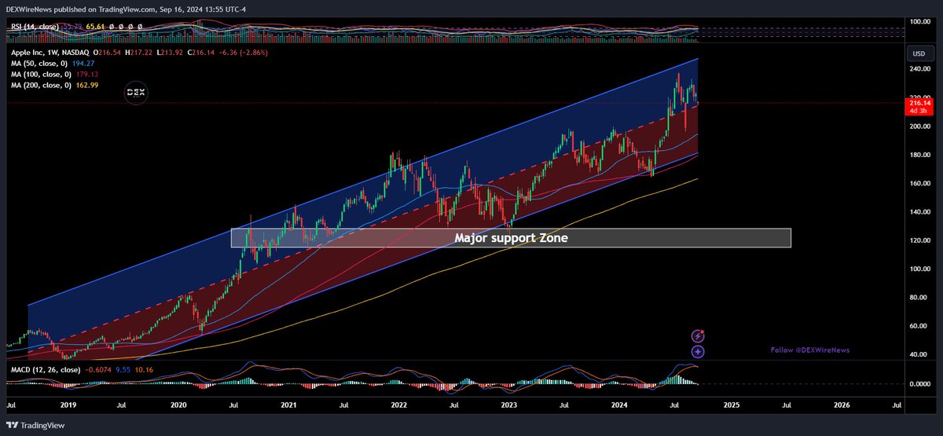Click the 240.00 price axis label
943x436 pixels.
tap(919, 69)
